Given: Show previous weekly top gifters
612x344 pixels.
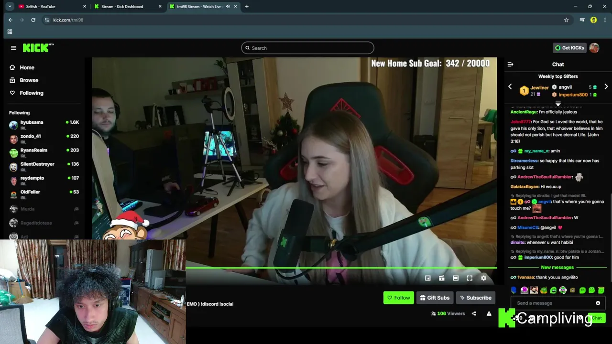Looking at the screenshot, I should [x=510, y=87].
